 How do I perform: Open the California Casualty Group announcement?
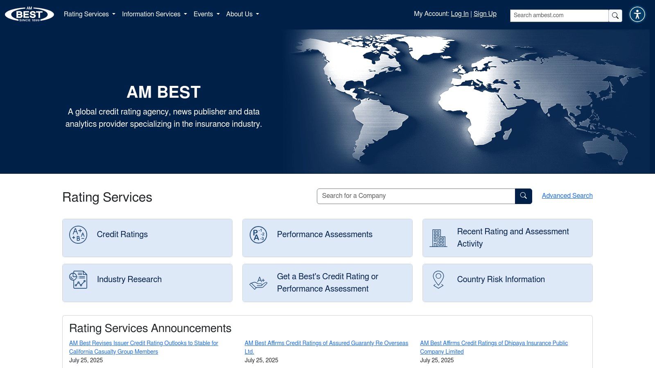pos(143,347)
